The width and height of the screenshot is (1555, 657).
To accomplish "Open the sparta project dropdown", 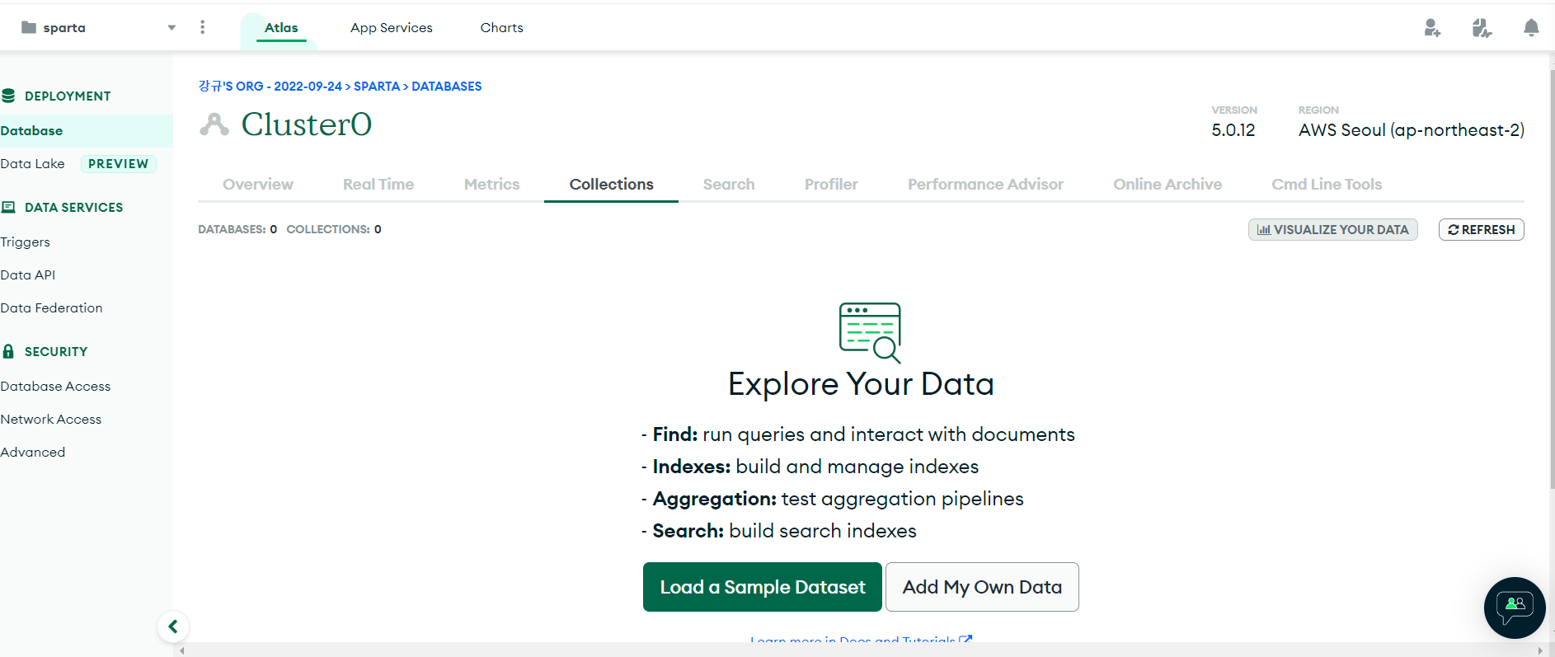I will [99, 27].
